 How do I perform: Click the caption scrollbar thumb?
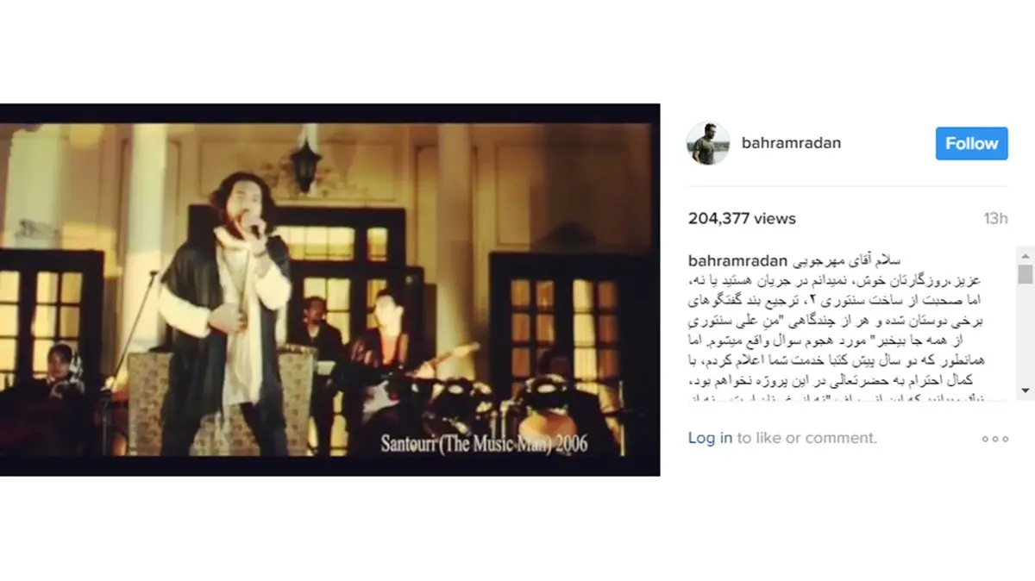(1026, 274)
